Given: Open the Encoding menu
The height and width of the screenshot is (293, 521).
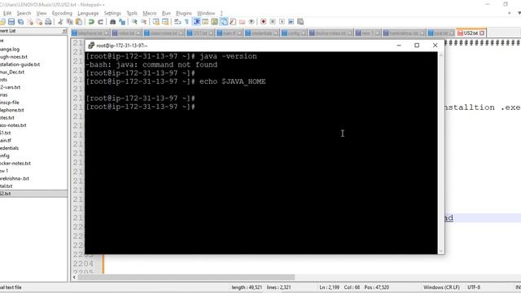Looking at the screenshot, I should [62, 13].
